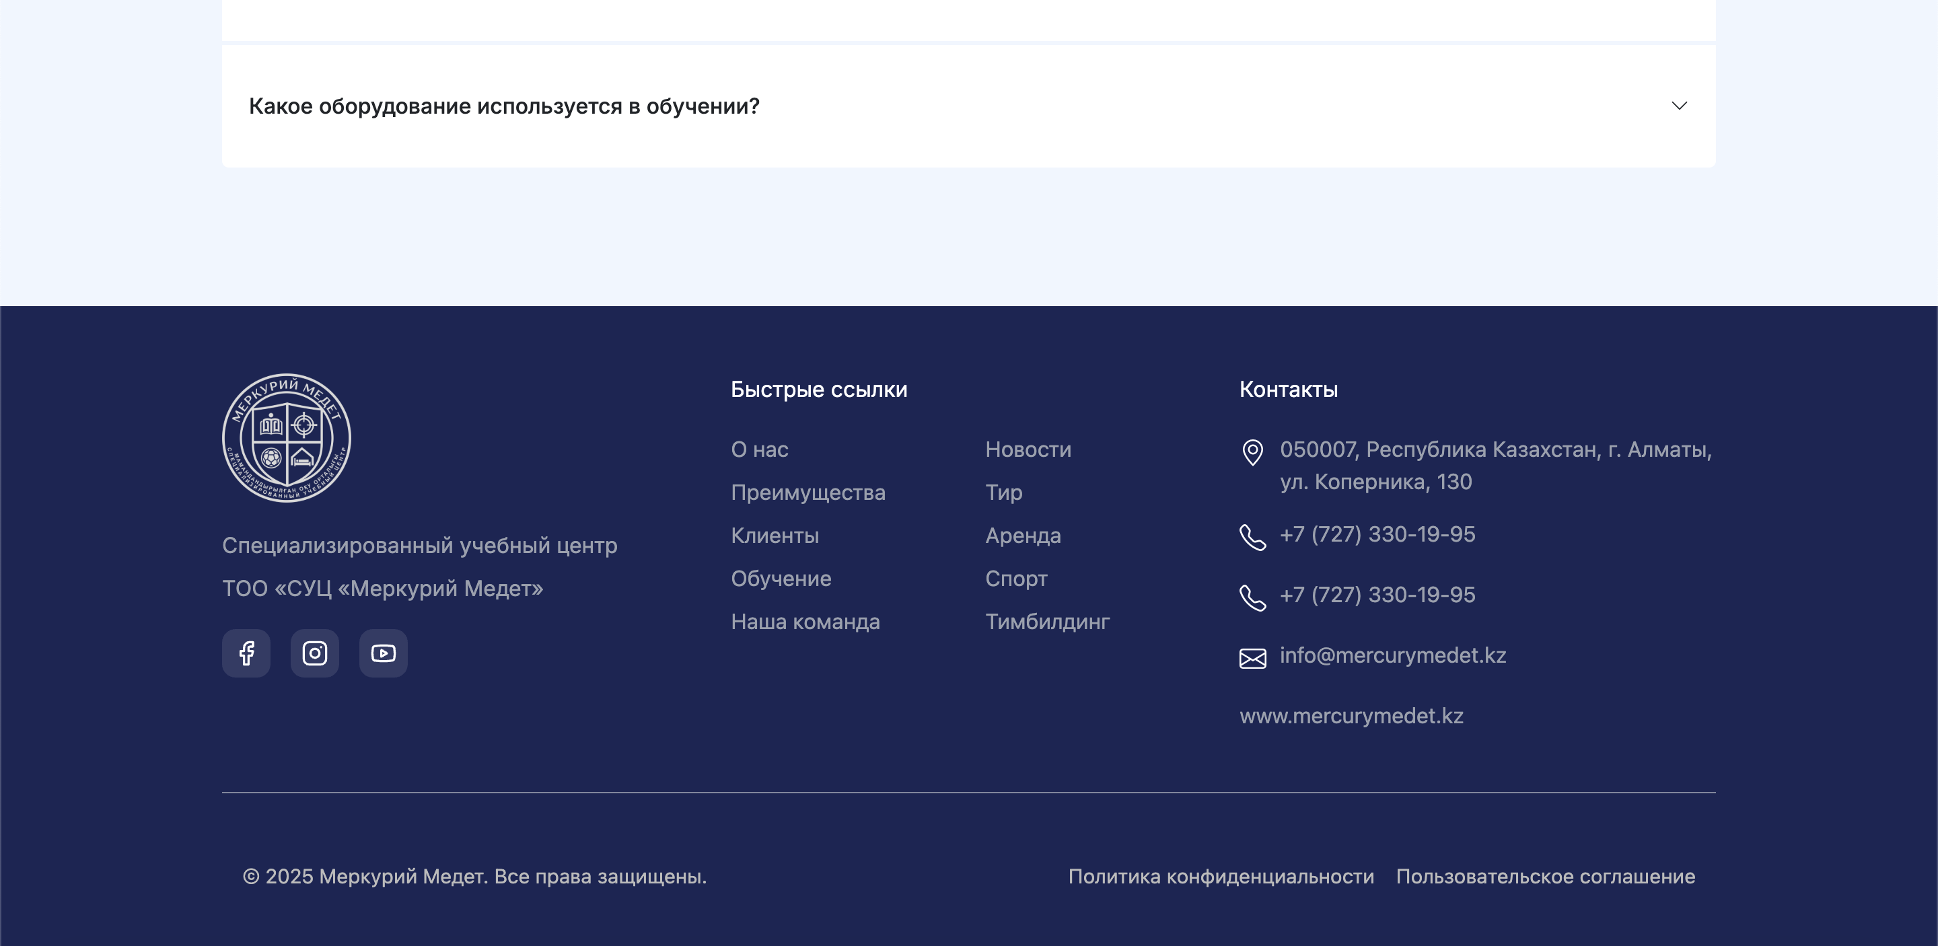Go to the 'Тир' link
This screenshot has width=1938, height=946.
(x=1003, y=493)
